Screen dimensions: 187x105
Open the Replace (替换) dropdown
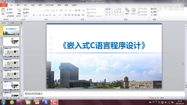point(155,12)
